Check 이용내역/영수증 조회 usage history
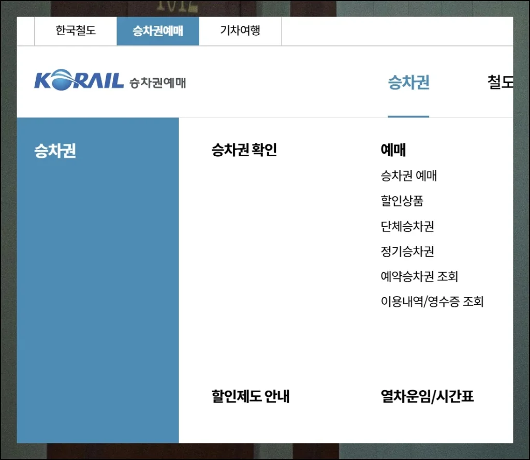Image resolution: width=530 pixels, height=460 pixels. coord(432,302)
